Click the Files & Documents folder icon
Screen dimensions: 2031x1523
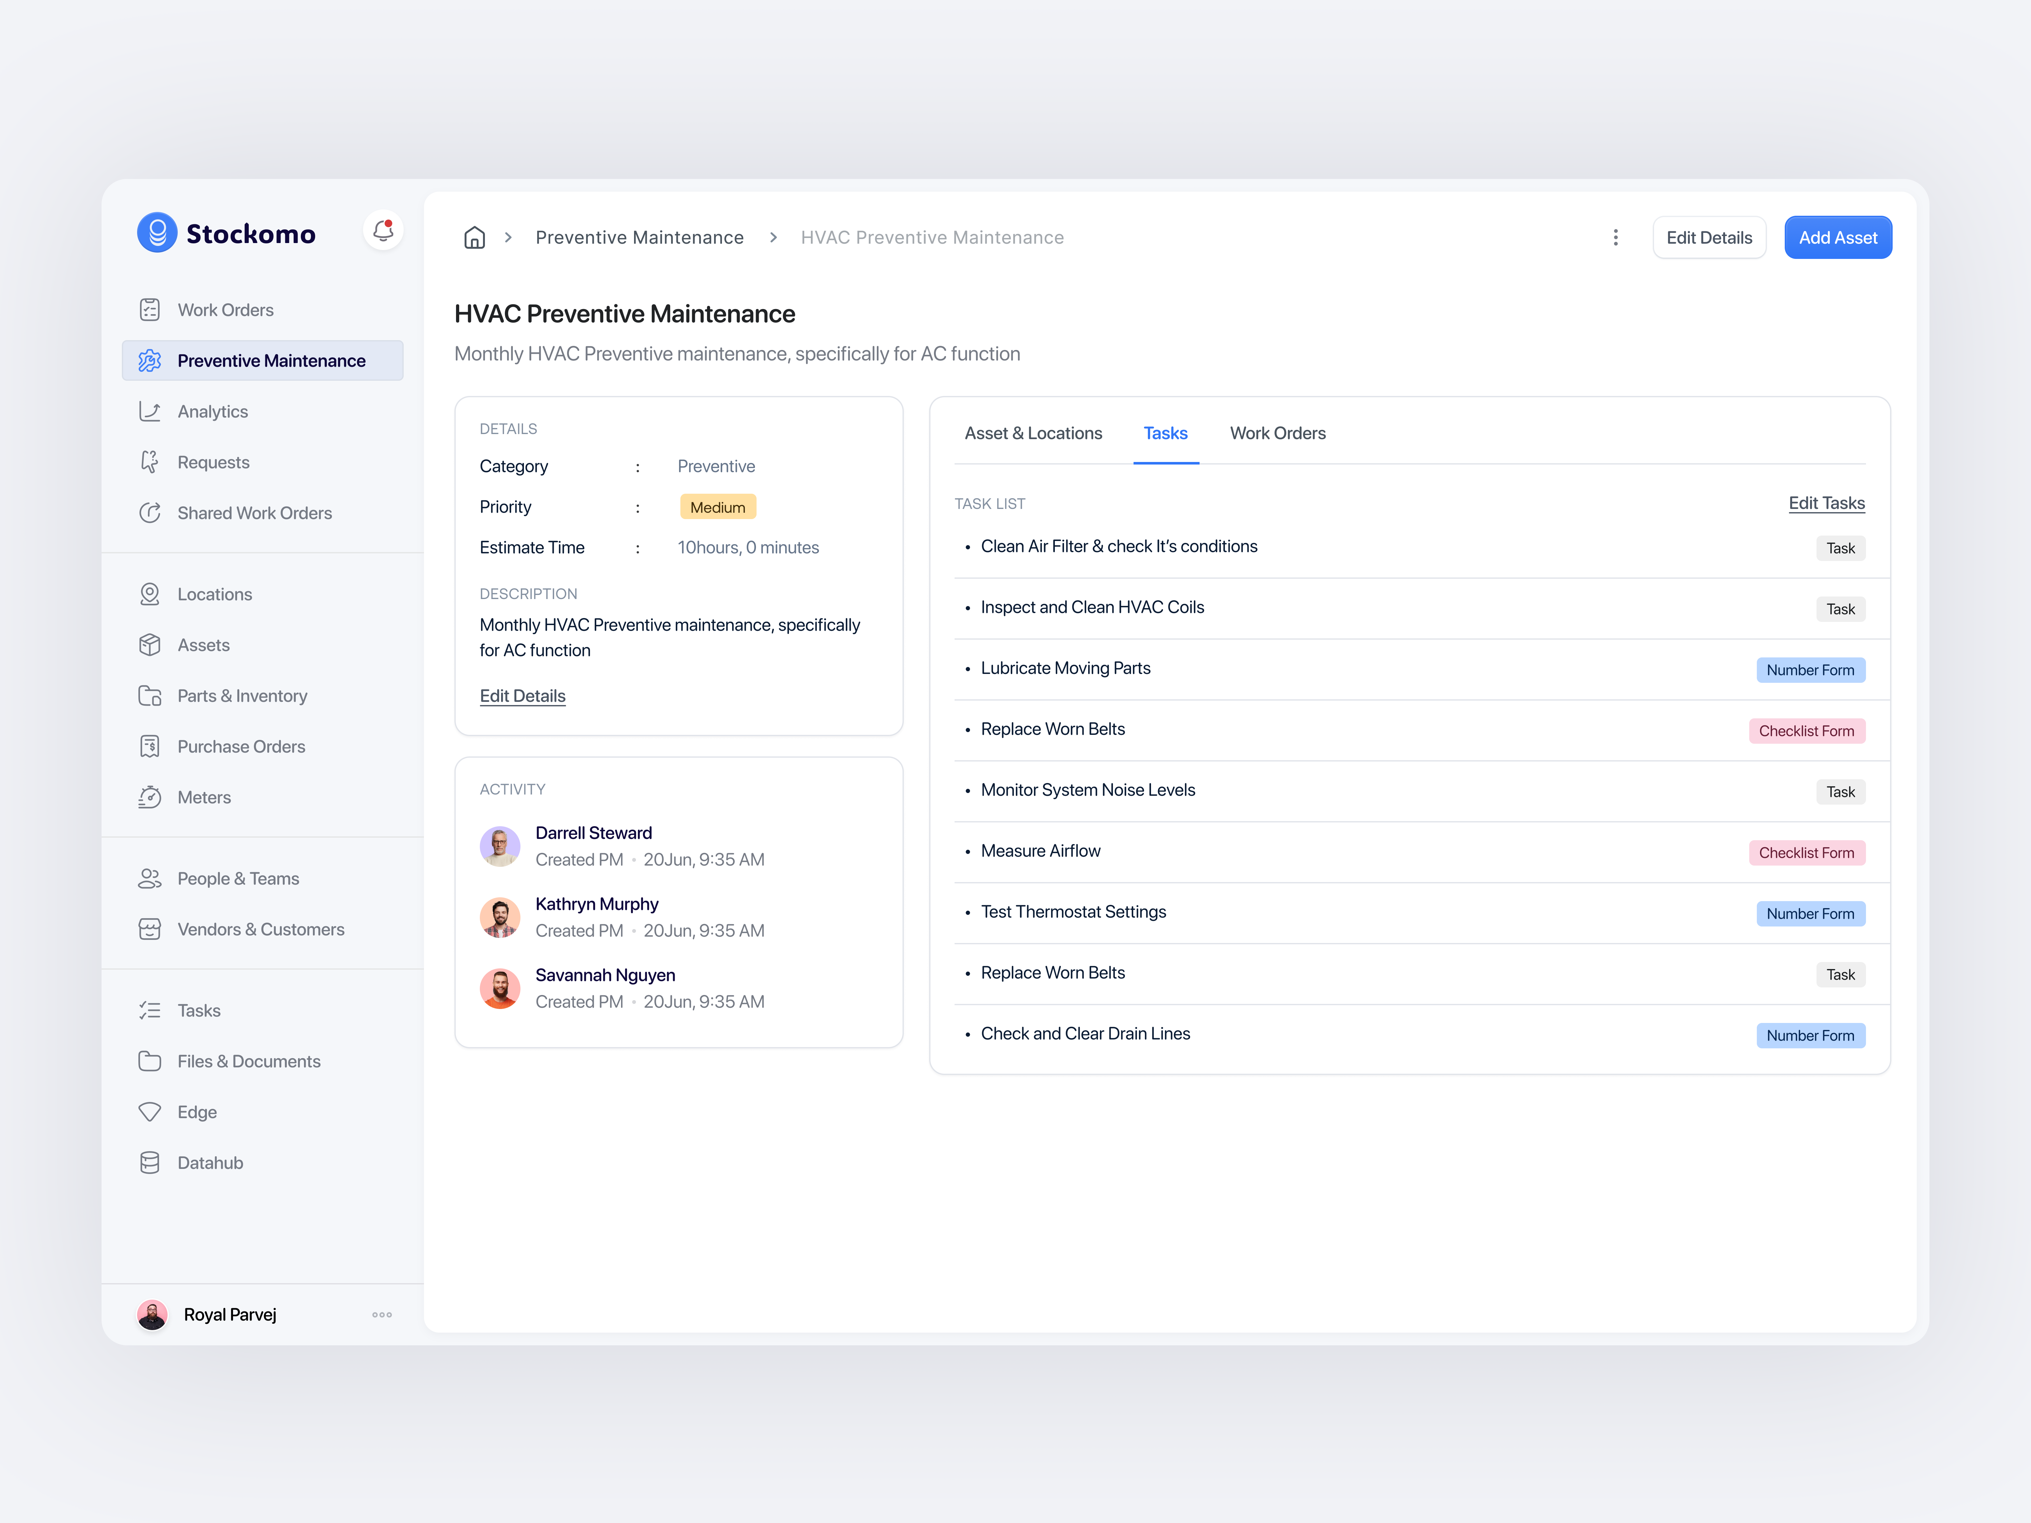pyautogui.click(x=150, y=1061)
